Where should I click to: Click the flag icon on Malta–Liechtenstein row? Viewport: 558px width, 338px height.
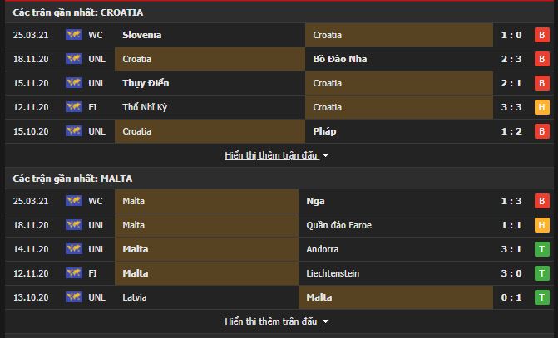(74, 273)
